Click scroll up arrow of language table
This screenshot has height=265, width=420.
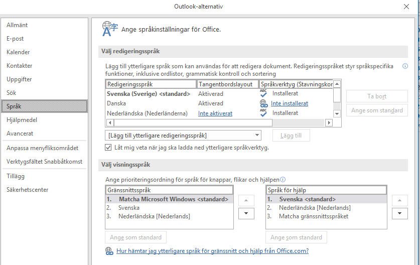(x=337, y=84)
